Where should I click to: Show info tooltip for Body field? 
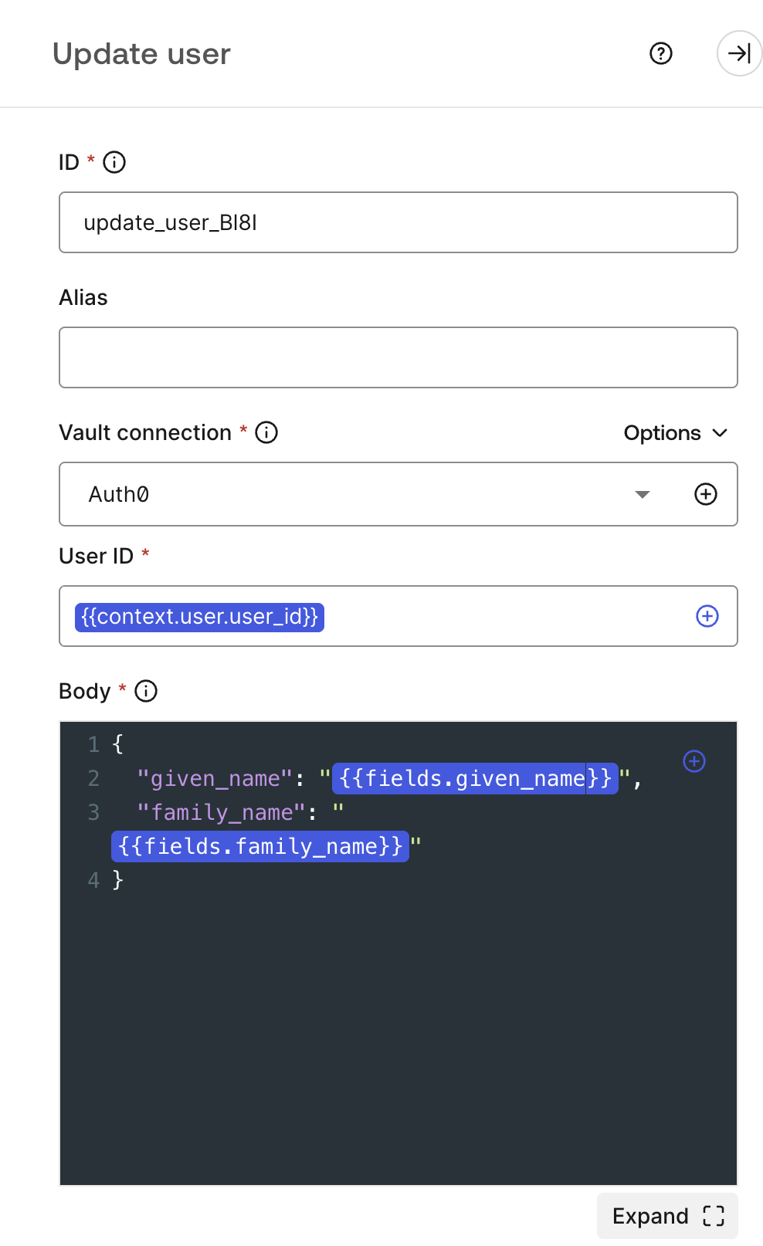click(146, 691)
